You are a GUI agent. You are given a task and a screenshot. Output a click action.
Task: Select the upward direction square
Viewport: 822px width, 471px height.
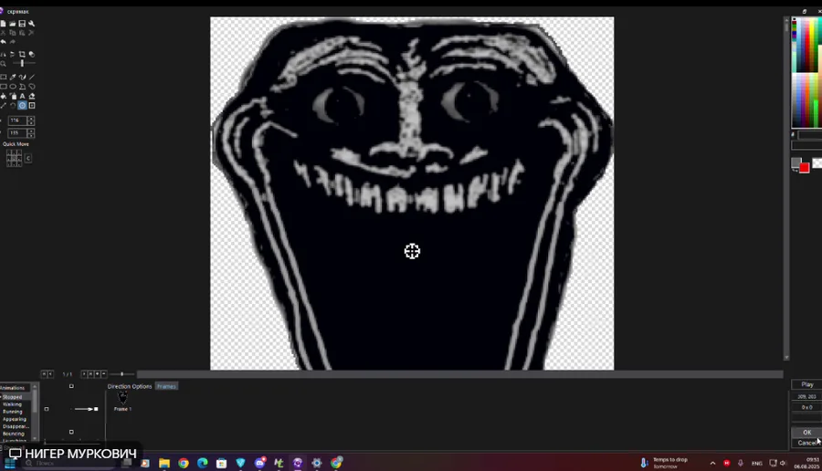click(x=71, y=387)
